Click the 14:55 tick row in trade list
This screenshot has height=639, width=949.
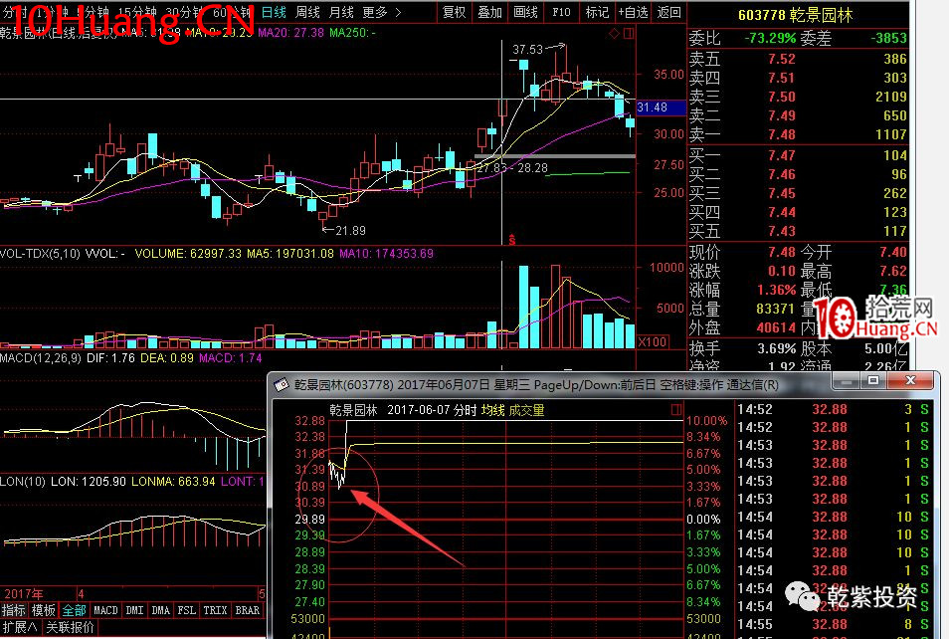click(x=833, y=624)
